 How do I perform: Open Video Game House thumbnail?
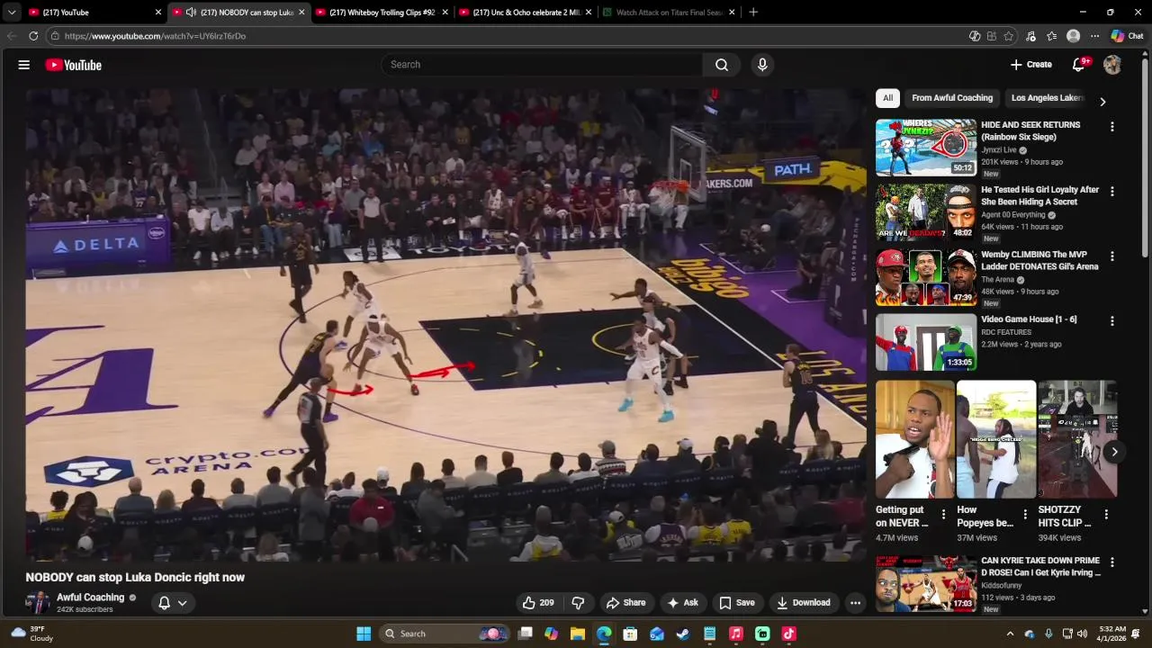point(926,342)
